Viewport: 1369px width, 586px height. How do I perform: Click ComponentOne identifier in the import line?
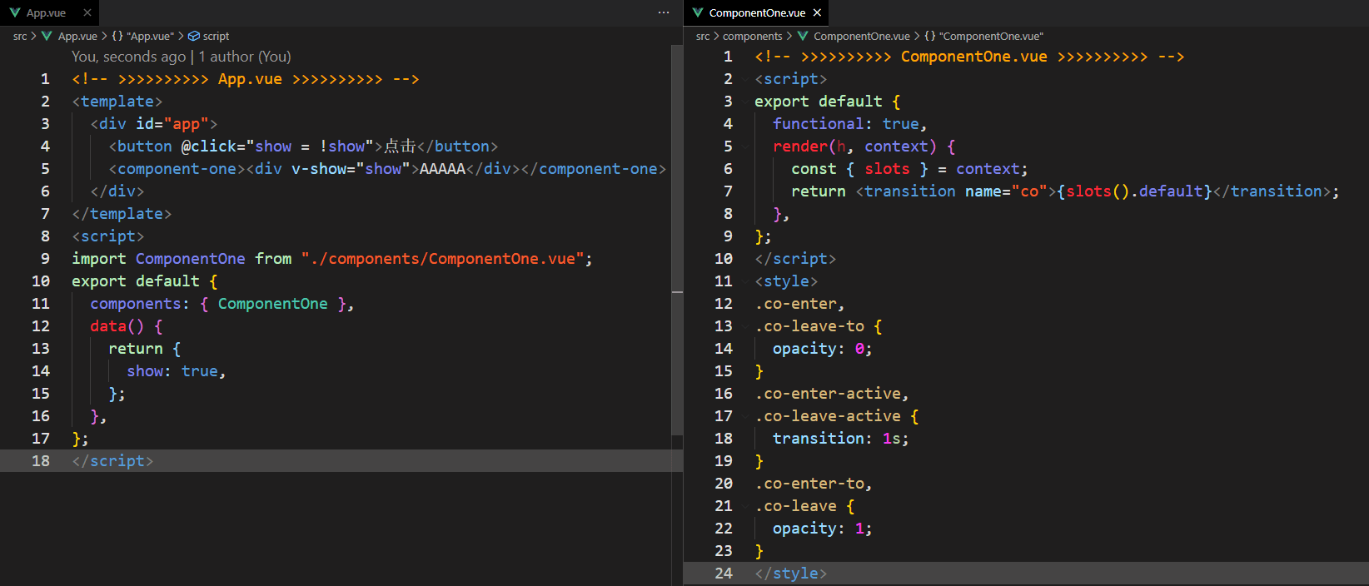coord(191,259)
